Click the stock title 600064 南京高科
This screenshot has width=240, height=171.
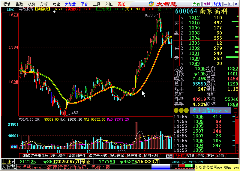[202, 11]
